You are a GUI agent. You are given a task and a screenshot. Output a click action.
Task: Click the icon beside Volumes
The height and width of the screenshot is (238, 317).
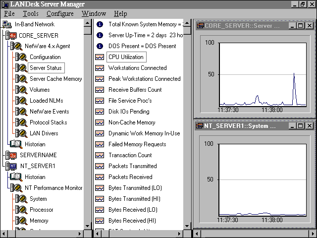21,90
